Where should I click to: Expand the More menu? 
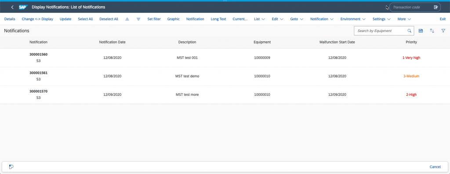[404, 19]
